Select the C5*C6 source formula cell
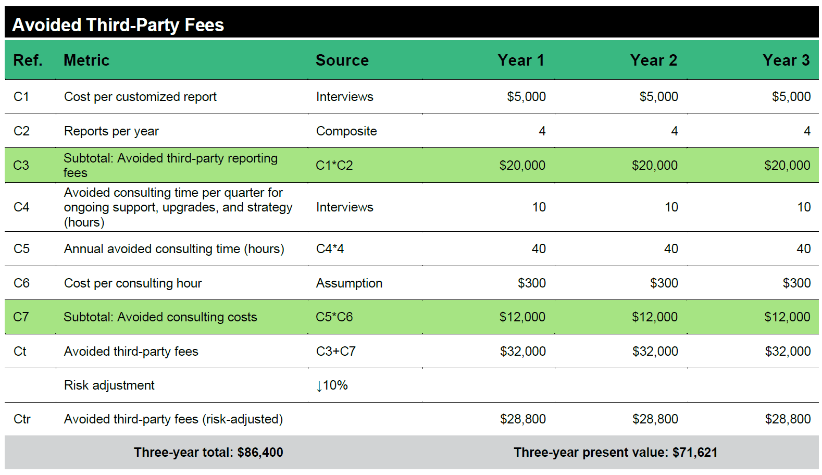 pyautogui.click(x=334, y=317)
